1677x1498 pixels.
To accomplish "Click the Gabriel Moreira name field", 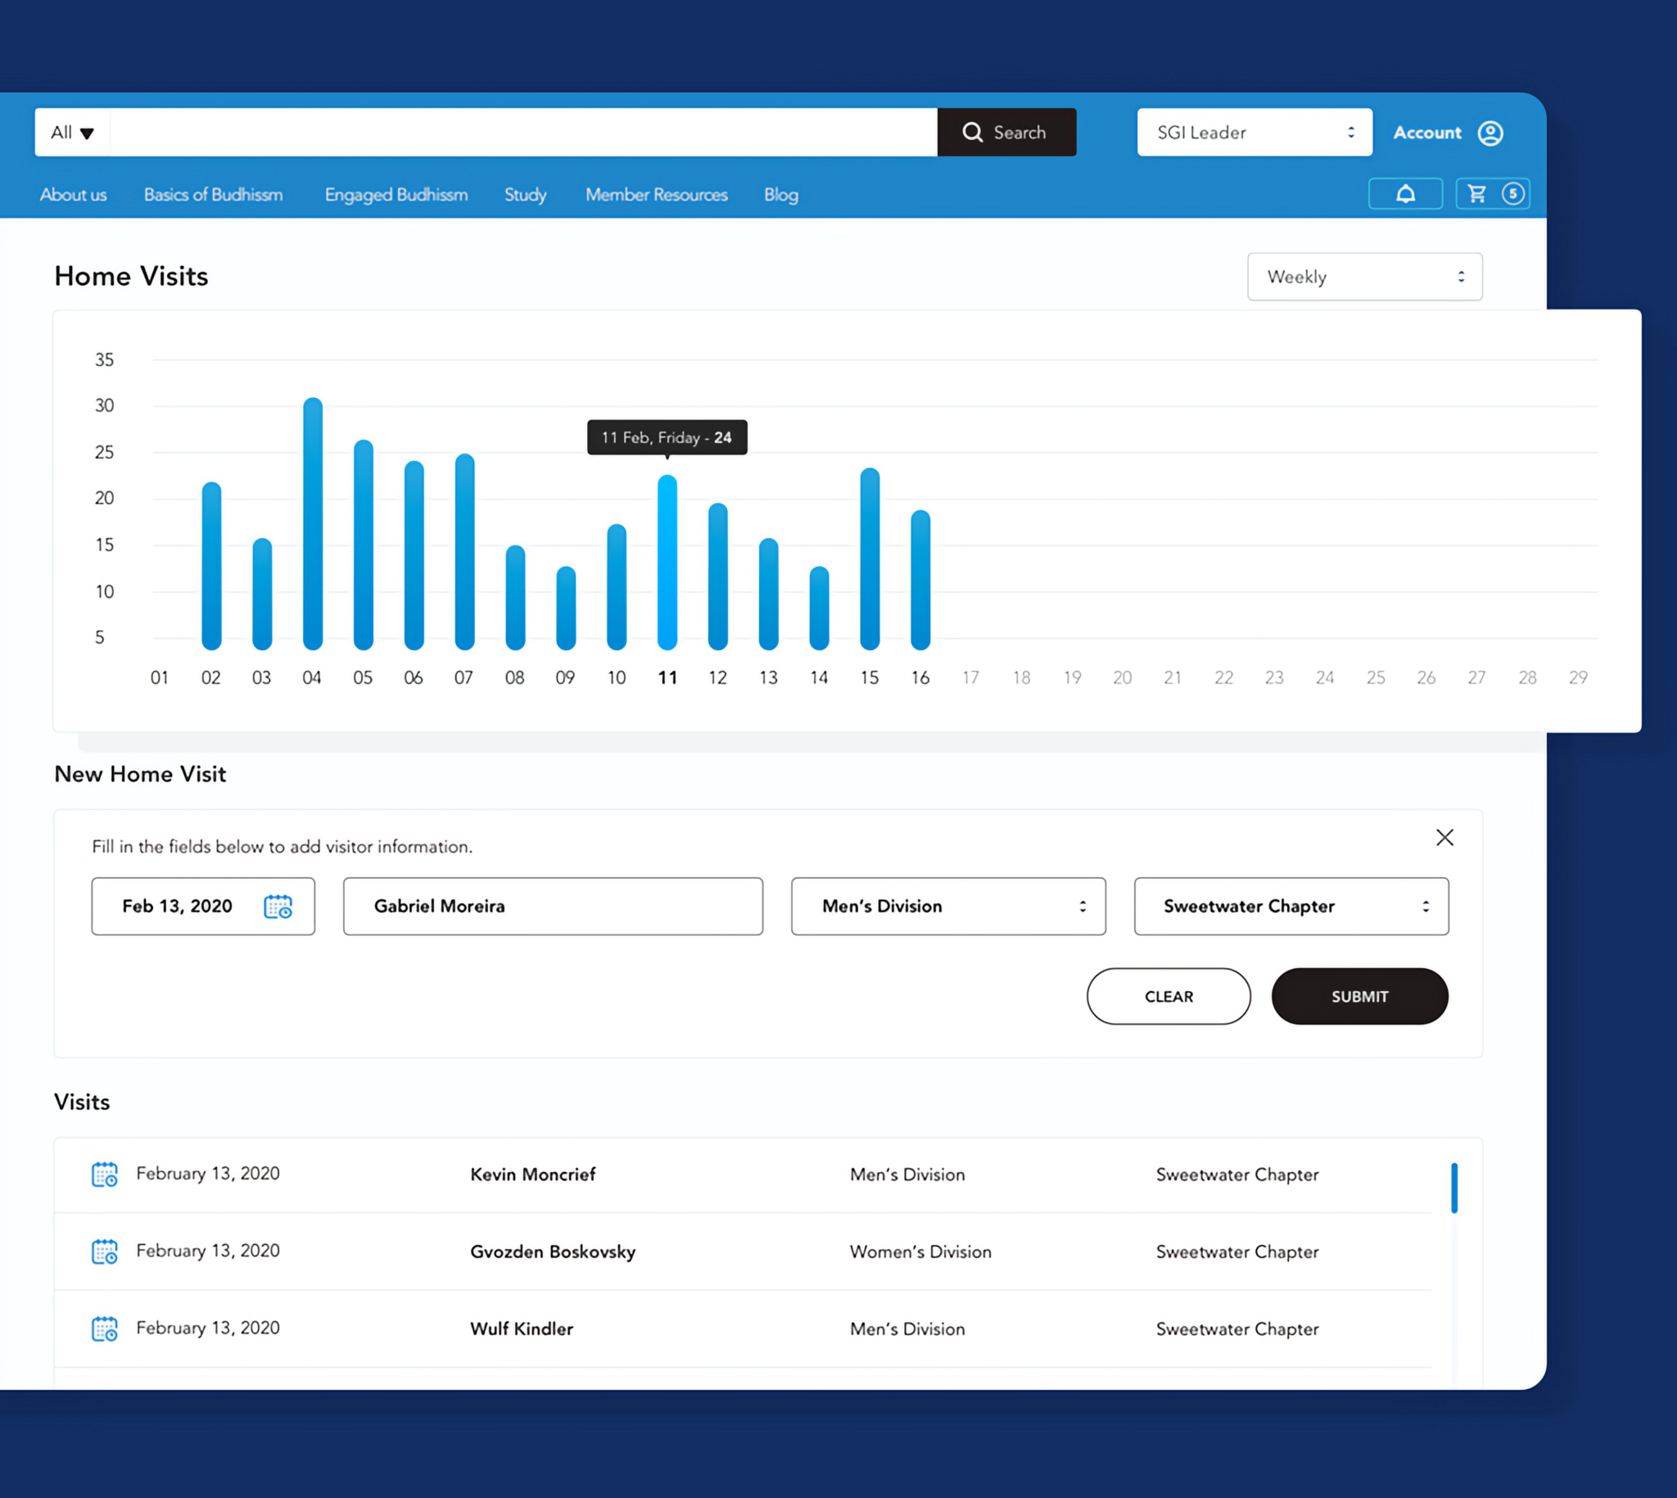I will [553, 906].
